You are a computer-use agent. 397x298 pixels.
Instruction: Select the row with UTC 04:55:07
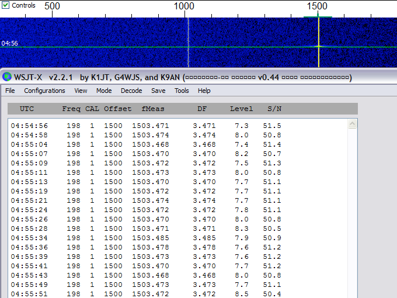[146, 154]
